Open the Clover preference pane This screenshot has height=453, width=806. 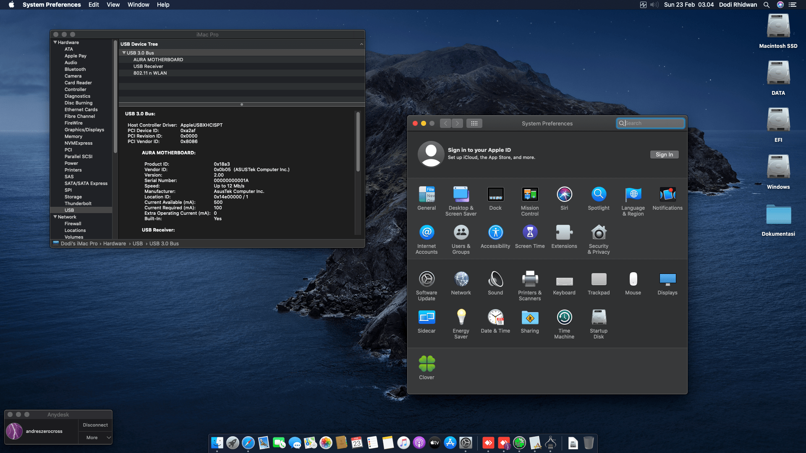pyautogui.click(x=427, y=368)
